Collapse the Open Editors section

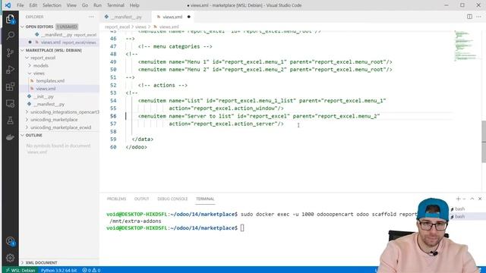(x=22, y=27)
